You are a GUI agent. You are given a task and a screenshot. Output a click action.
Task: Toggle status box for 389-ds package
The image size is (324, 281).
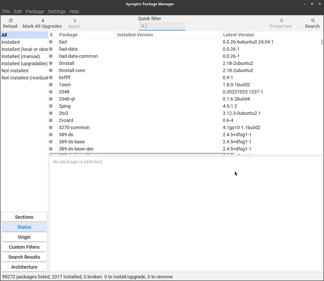(51, 135)
